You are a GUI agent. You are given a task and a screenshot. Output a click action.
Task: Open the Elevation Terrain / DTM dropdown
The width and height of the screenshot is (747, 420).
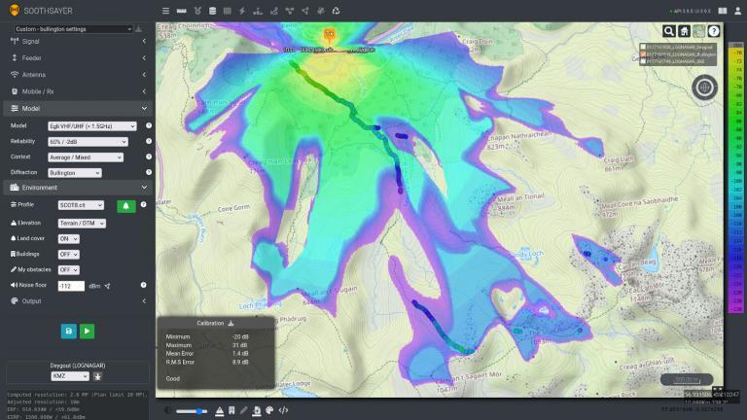click(x=82, y=223)
